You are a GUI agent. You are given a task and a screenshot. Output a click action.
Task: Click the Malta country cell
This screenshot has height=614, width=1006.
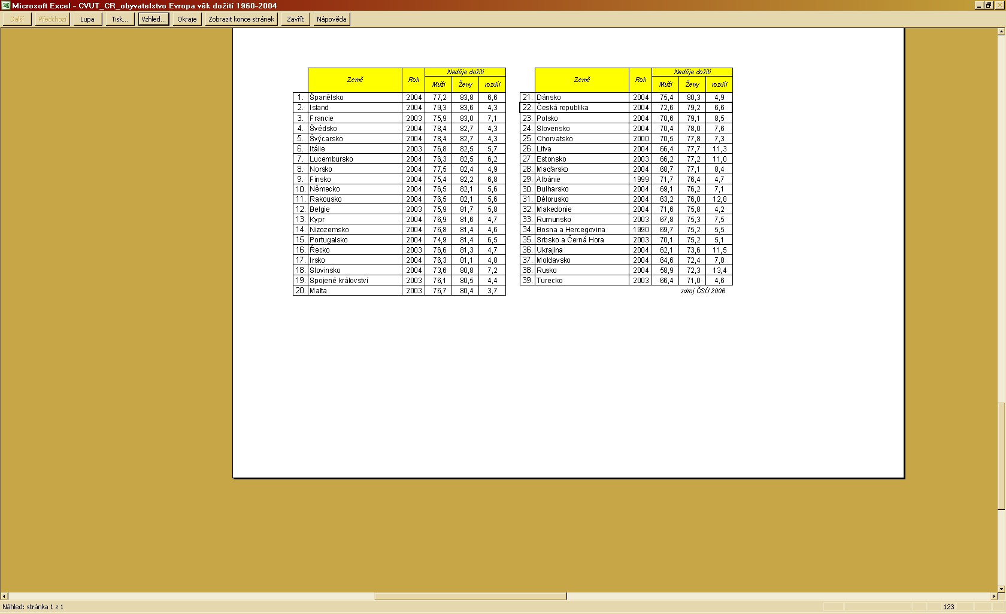[355, 291]
